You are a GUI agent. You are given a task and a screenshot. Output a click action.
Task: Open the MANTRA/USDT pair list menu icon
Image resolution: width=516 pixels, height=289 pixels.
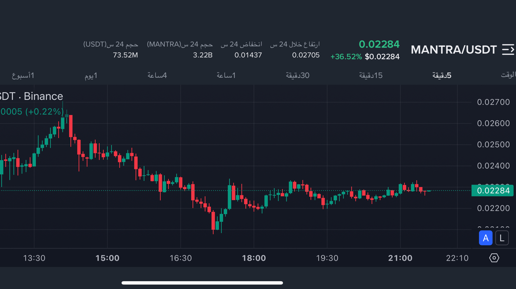tap(508, 49)
